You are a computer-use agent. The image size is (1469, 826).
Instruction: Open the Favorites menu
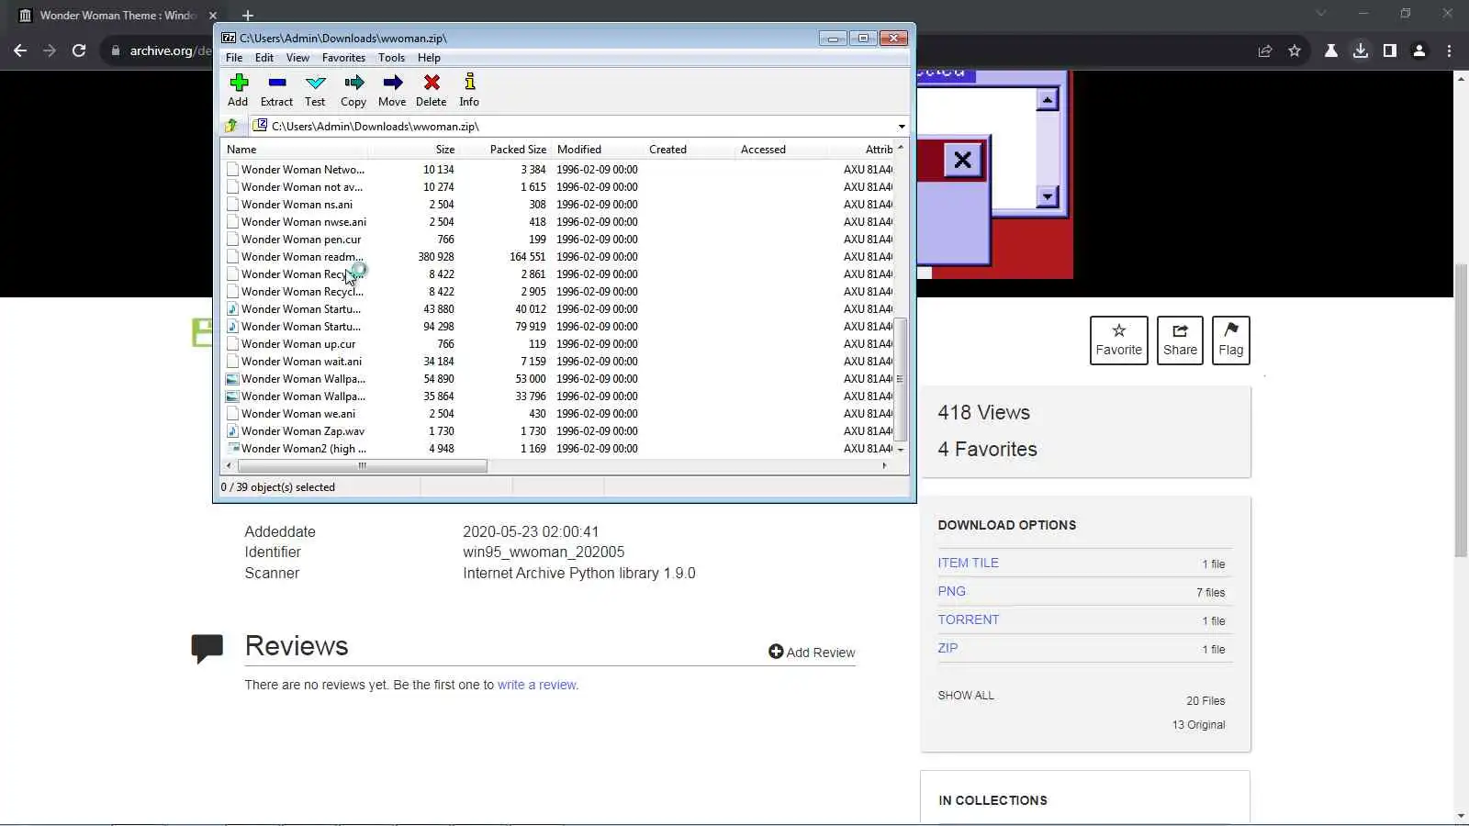(x=343, y=58)
